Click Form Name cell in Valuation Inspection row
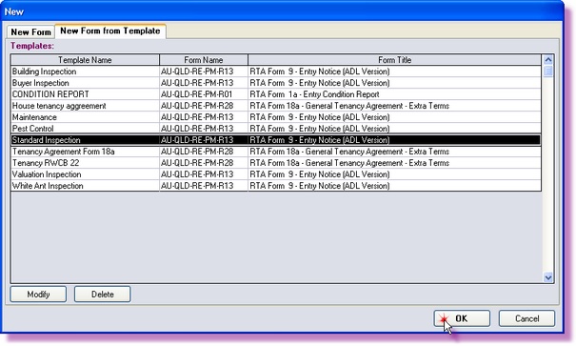 (x=204, y=174)
